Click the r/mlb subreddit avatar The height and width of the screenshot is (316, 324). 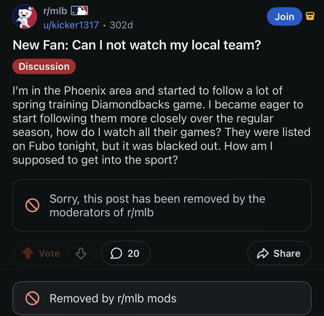(x=25, y=17)
